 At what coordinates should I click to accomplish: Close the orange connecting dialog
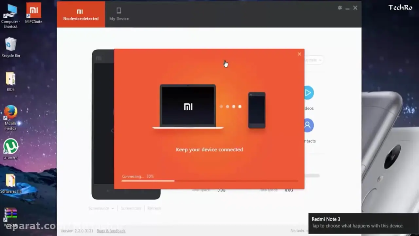point(299,54)
